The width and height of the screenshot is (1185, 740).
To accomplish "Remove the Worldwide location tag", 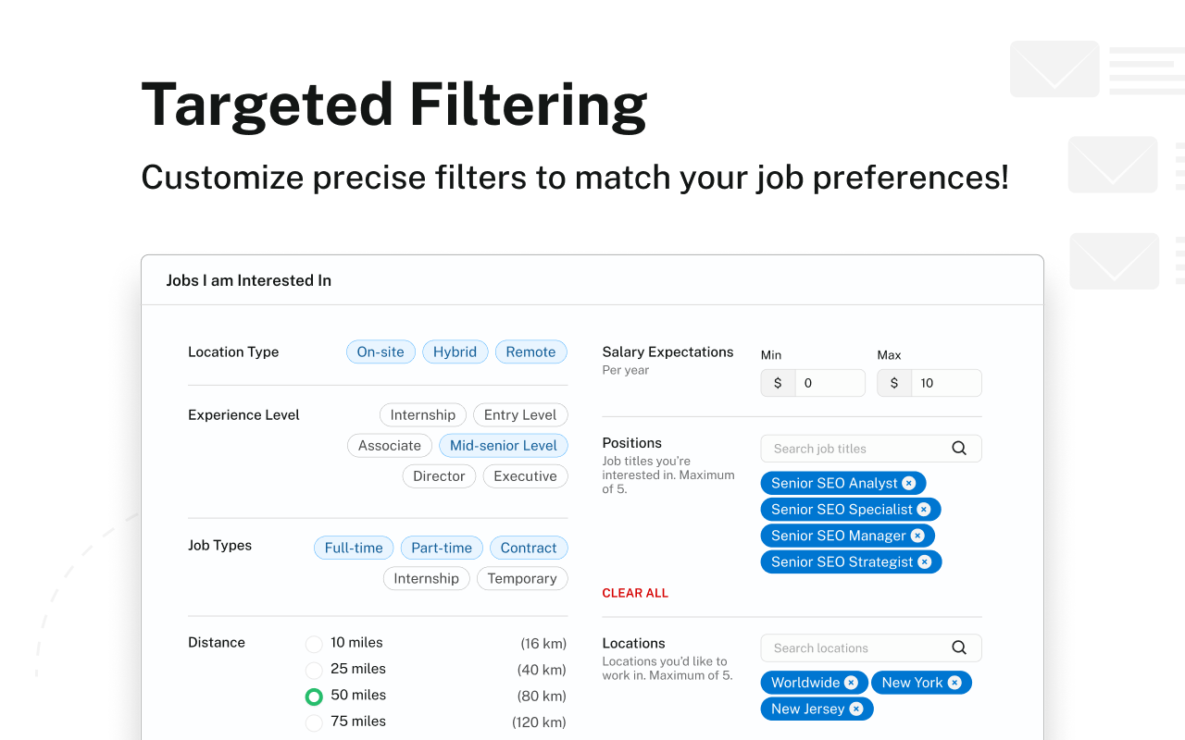I will [x=851, y=683].
